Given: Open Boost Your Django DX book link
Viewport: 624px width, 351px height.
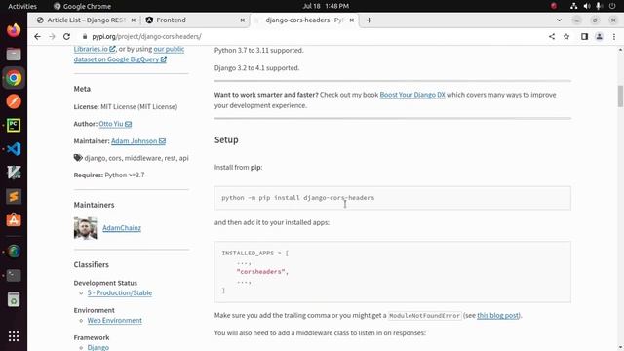Looking at the screenshot, I should [412, 95].
